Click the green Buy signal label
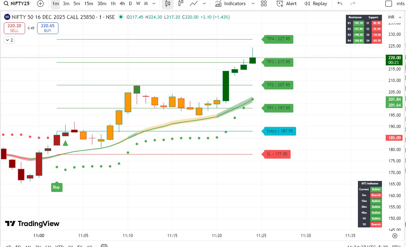This screenshot has height=247, width=406. point(57,187)
